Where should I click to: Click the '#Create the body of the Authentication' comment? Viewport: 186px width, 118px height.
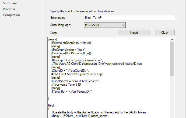tap(99, 112)
